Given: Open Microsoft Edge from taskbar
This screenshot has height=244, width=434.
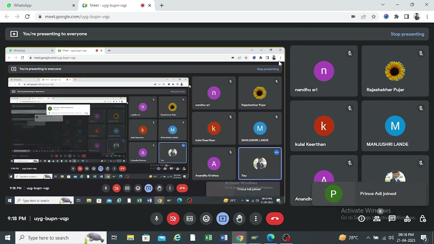Looking at the screenshot, I should tap(271, 238).
